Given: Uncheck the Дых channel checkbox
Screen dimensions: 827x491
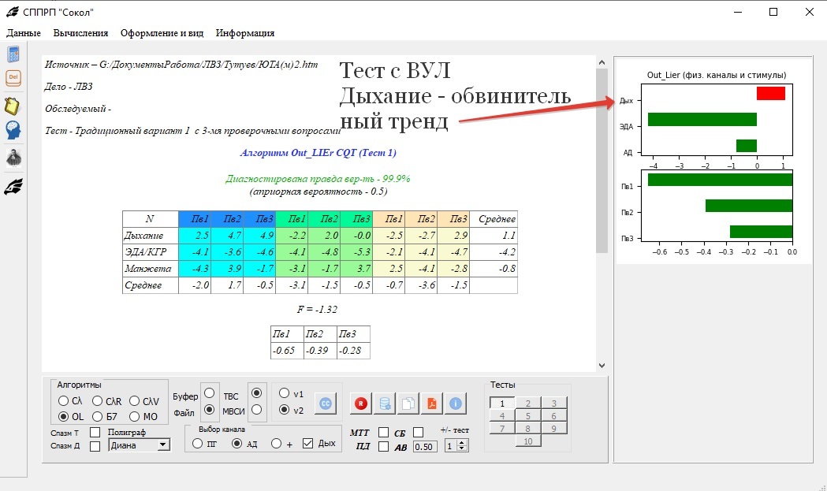Looking at the screenshot, I should 307,442.
